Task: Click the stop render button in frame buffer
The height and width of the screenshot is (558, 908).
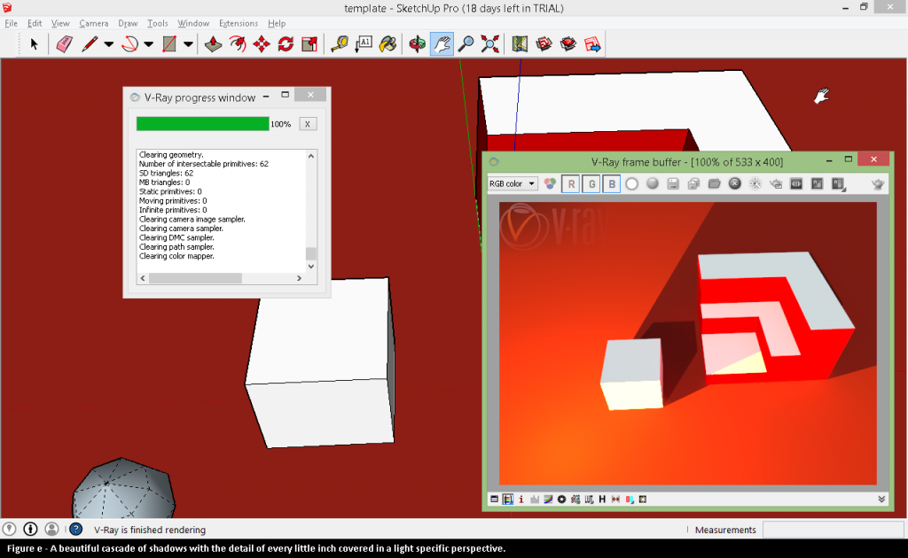Action: point(733,183)
